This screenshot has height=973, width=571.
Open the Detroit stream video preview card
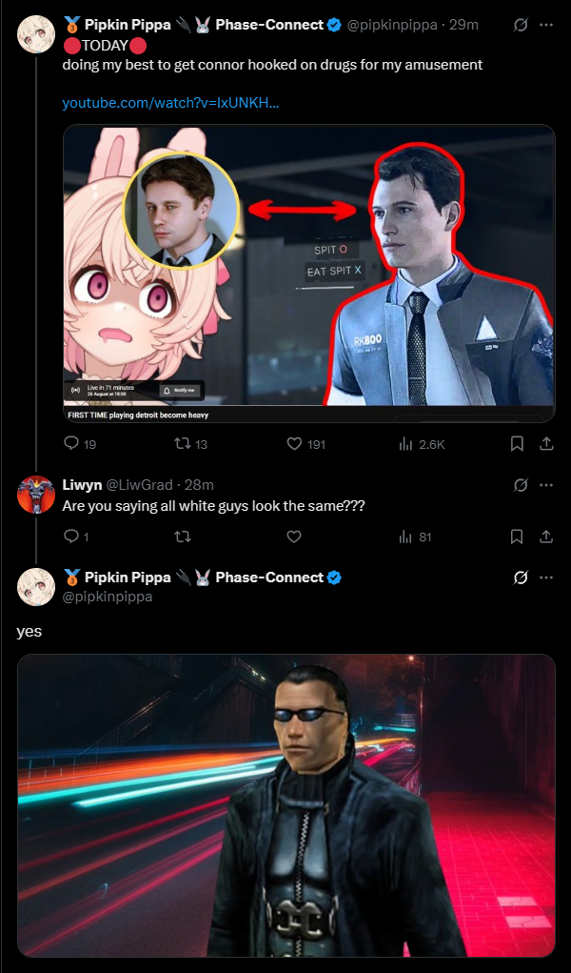[x=308, y=274]
